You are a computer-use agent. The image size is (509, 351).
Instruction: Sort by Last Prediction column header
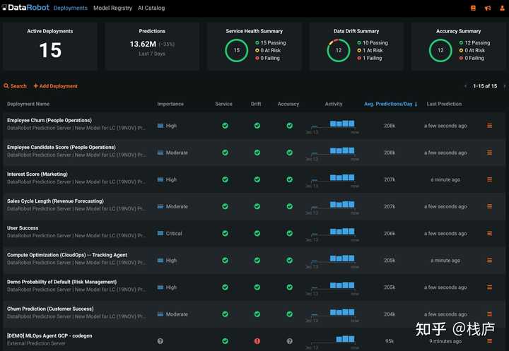point(444,104)
